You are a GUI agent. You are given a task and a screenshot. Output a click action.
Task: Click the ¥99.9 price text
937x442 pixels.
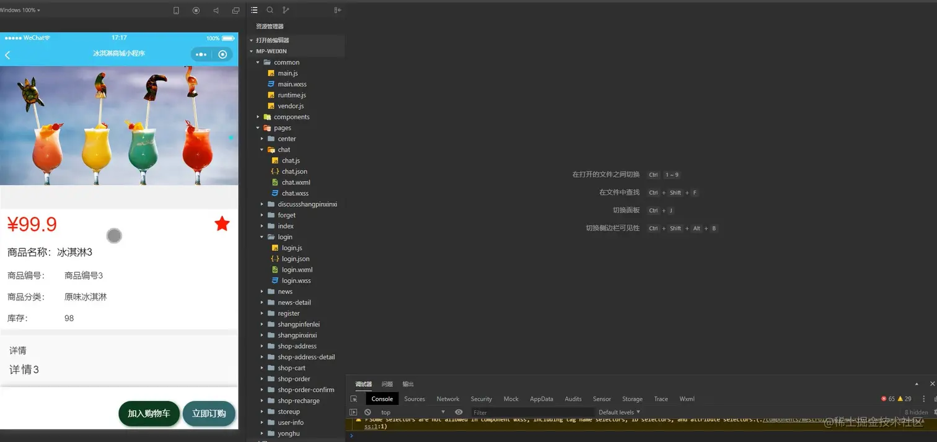(32, 224)
